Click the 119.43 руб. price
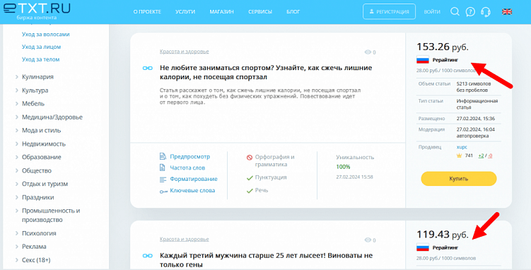Screen dimensions: 531x270 point(443,235)
